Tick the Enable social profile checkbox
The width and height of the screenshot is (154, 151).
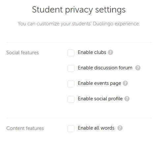point(71,99)
